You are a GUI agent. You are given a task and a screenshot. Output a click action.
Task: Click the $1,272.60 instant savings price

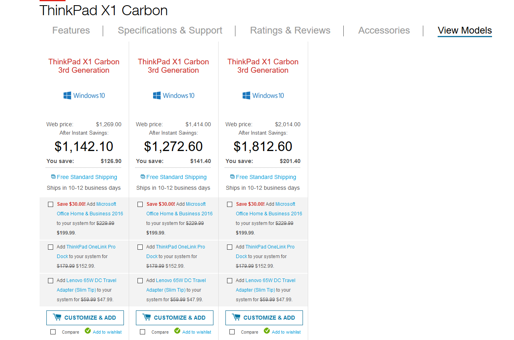(x=173, y=147)
